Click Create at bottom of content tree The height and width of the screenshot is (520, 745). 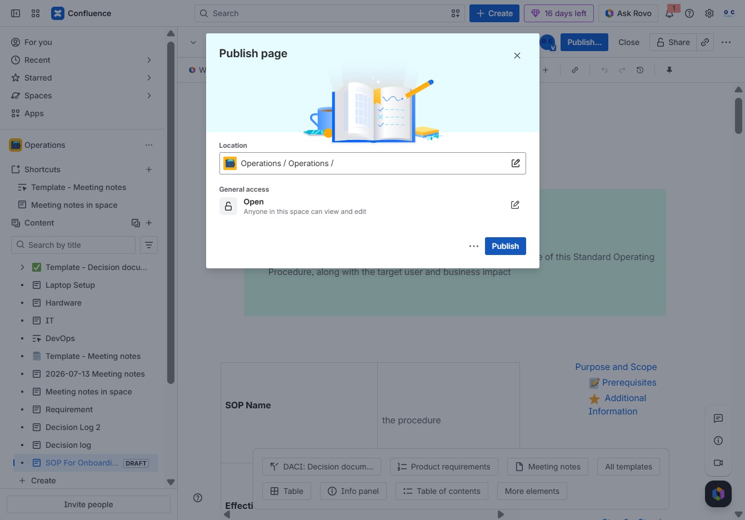click(43, 481)
